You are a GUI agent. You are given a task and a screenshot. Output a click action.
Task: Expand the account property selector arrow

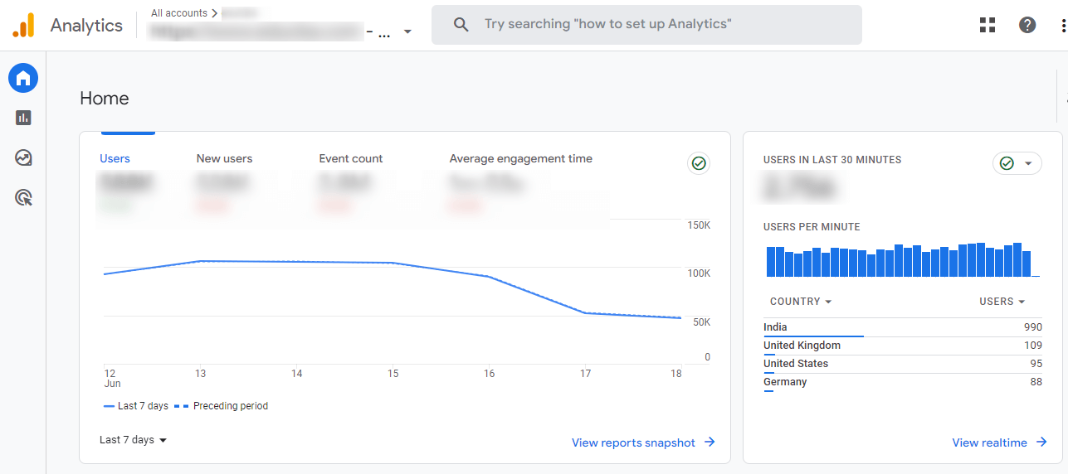pos(407,32)
